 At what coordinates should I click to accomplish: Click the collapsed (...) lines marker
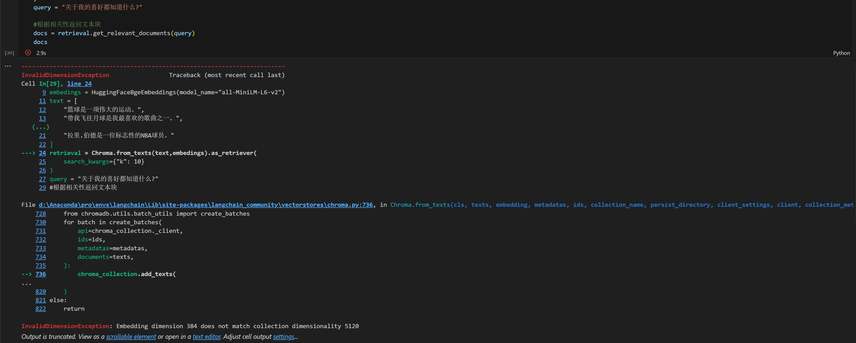click(40, 127)
